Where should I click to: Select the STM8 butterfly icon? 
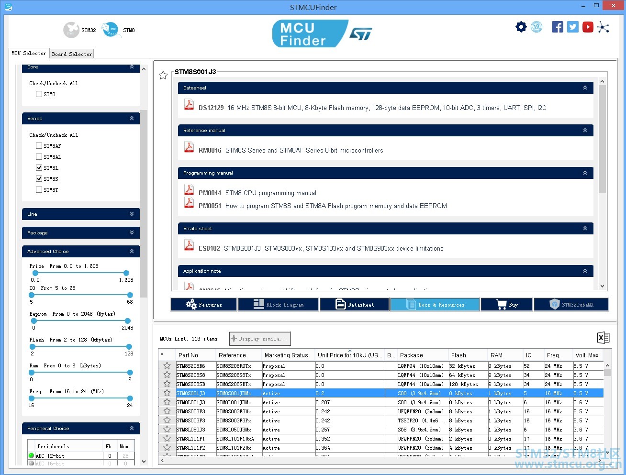coord(110,30)
